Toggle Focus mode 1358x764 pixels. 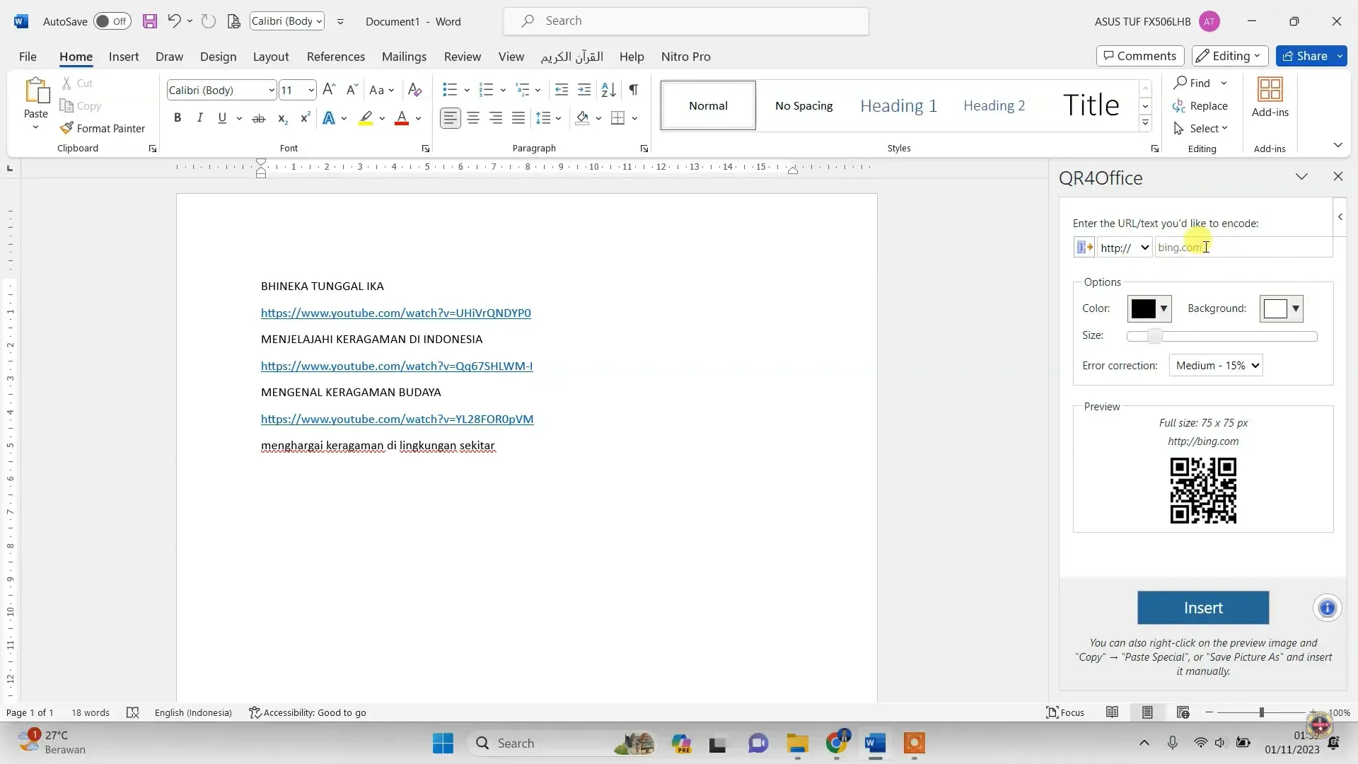coord(1065,712)
